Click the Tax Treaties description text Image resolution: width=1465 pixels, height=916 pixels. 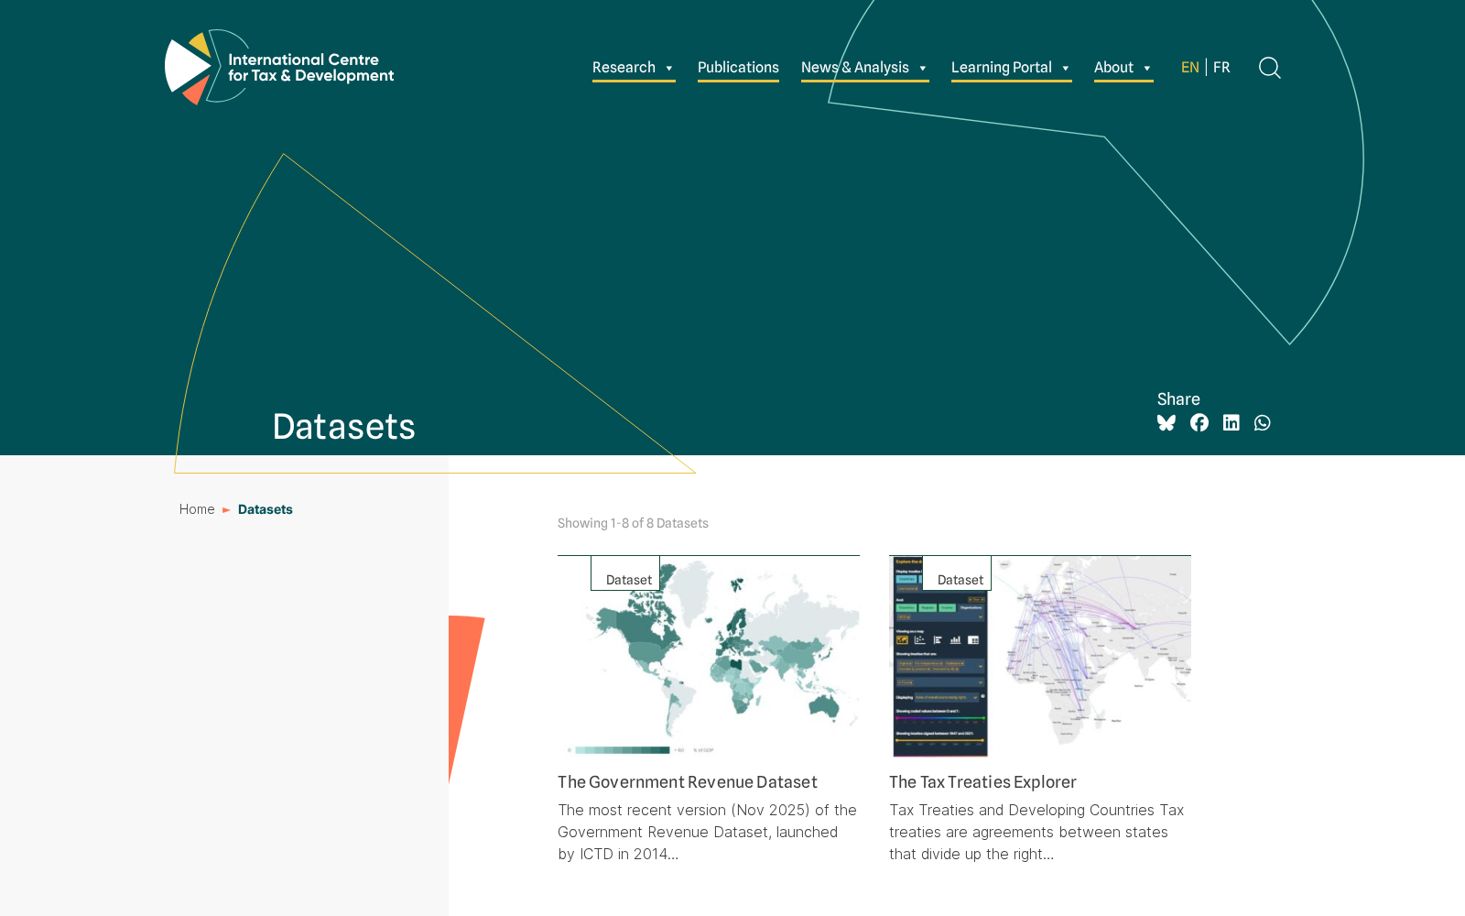1037,832
